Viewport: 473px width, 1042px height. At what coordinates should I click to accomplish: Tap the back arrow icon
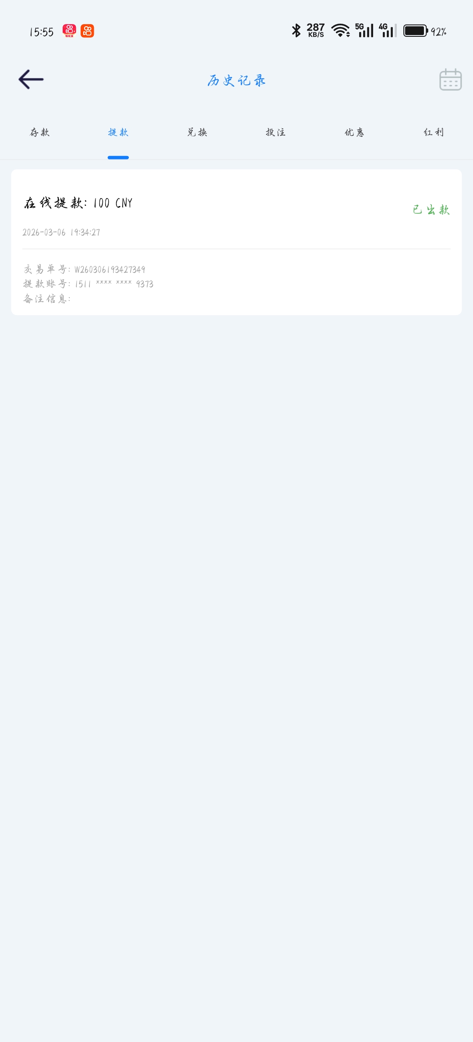31,79
